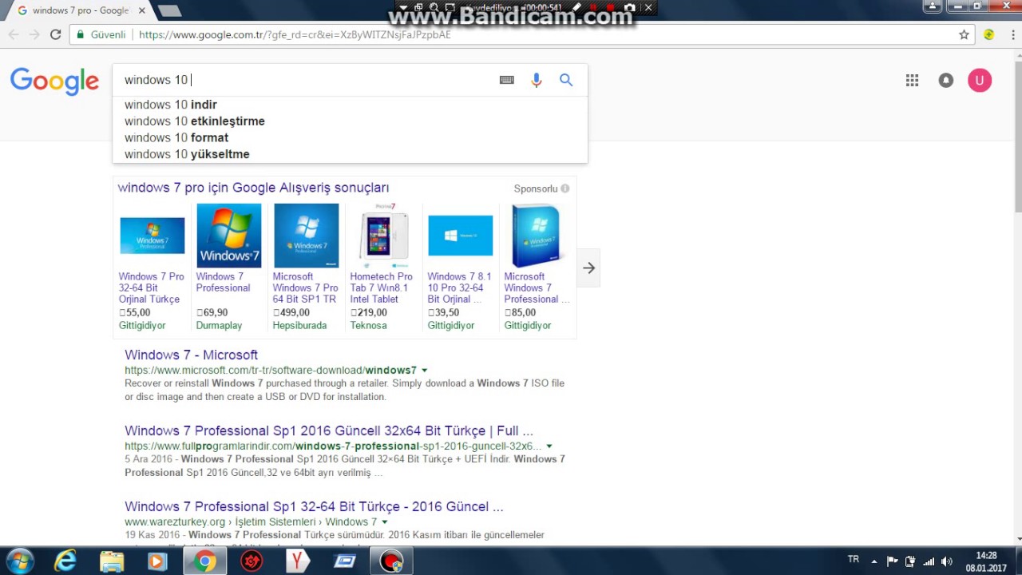Click the Hepsiburada seller name
Screen dimensions: 1022x575
pos(299,325)
